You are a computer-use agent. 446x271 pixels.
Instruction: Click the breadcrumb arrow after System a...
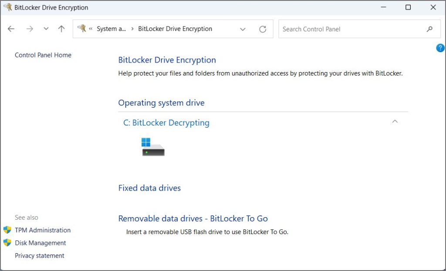pyautogui.click(x=132, y=29)
